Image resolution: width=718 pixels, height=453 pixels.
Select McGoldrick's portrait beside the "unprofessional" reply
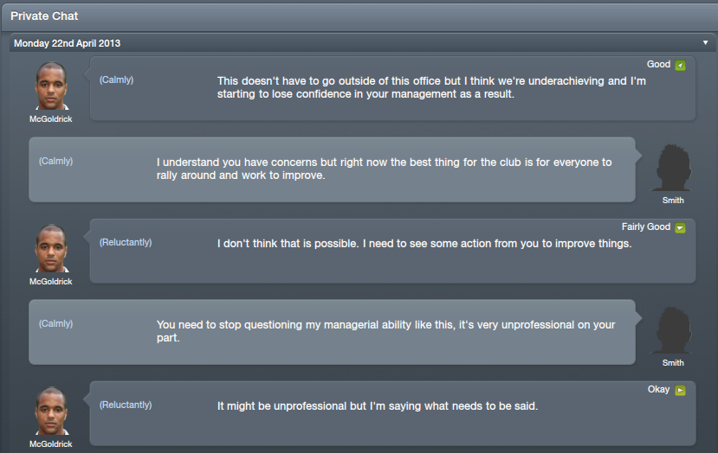51,412
